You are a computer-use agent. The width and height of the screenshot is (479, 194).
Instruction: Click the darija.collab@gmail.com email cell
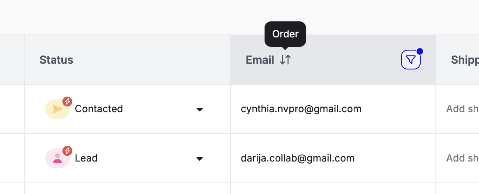333,158
